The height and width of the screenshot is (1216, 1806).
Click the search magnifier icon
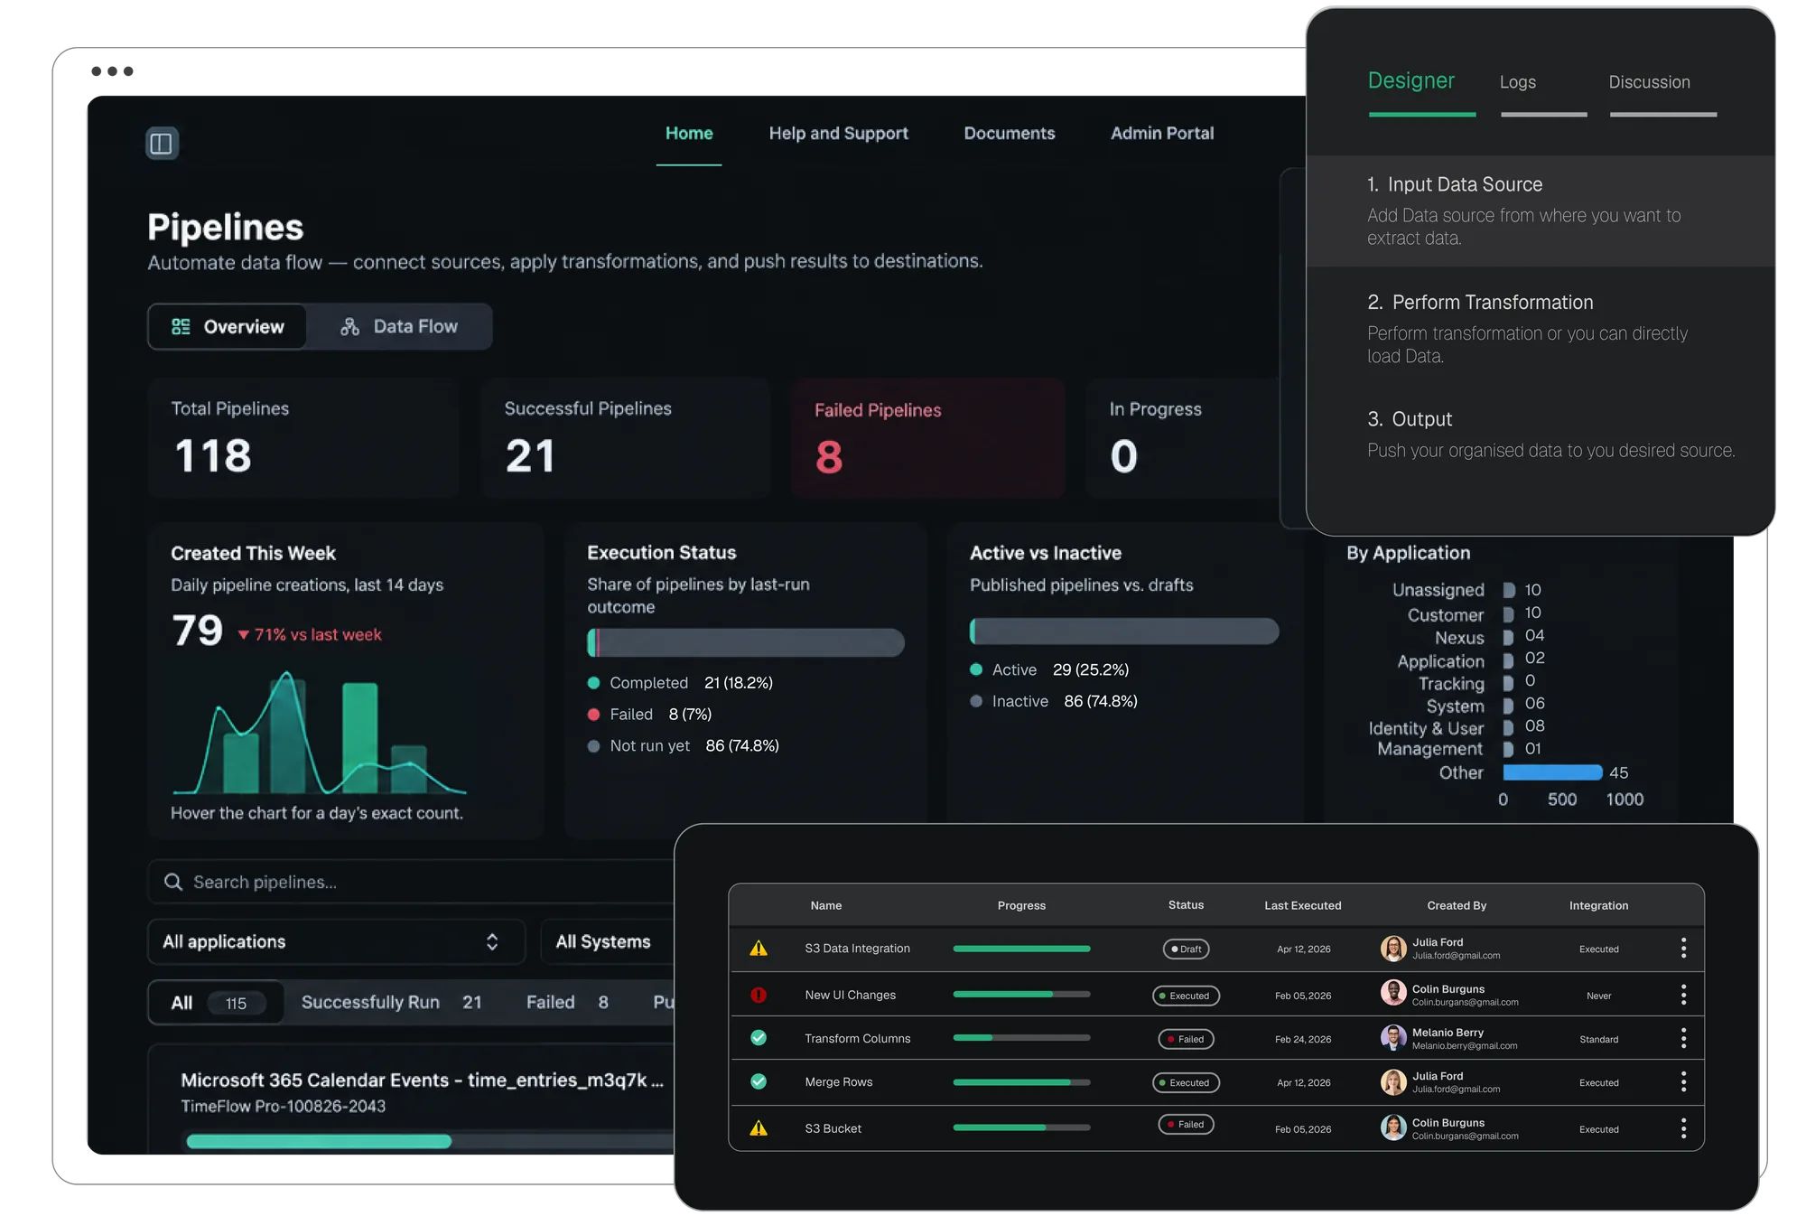tap(172, 882)
